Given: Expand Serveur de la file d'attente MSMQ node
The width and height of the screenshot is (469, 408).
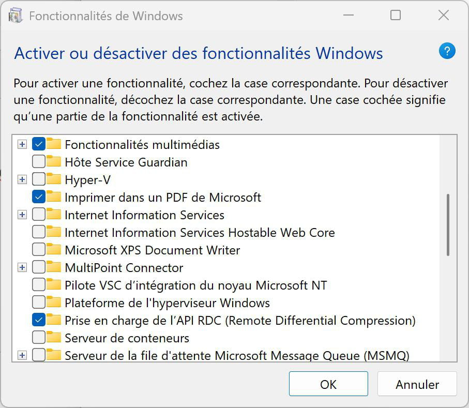Looking at the screenshot, I should coord(22,355).
